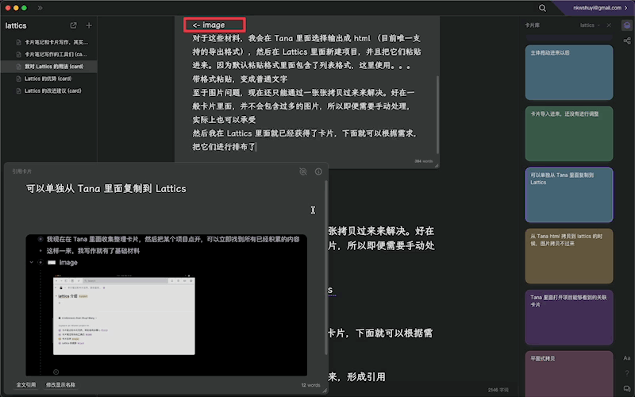Viewport: 635px width, 397px height.
Task: Open article 'Lattics 的优势 (card)'
Action: click(x=48, y=79)
